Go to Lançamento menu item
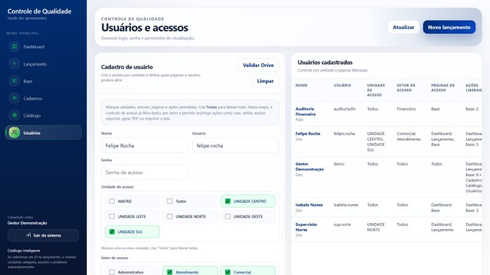Image resolution: width=490 pixels, height=275 pixels. click(x=43, y=64)
